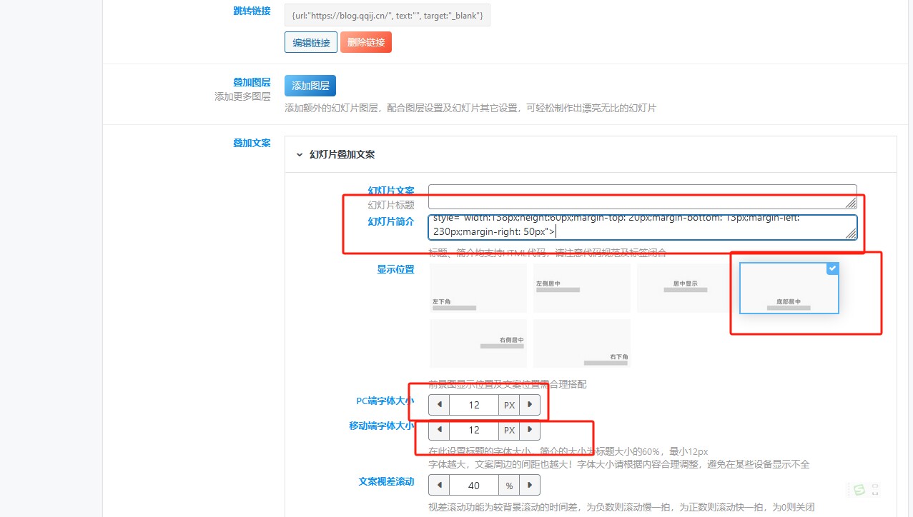The height and width of the screenshot is (517, 913).
Task: Click the blue checkmark on 底部居中 option
Action: click(831, 268)
